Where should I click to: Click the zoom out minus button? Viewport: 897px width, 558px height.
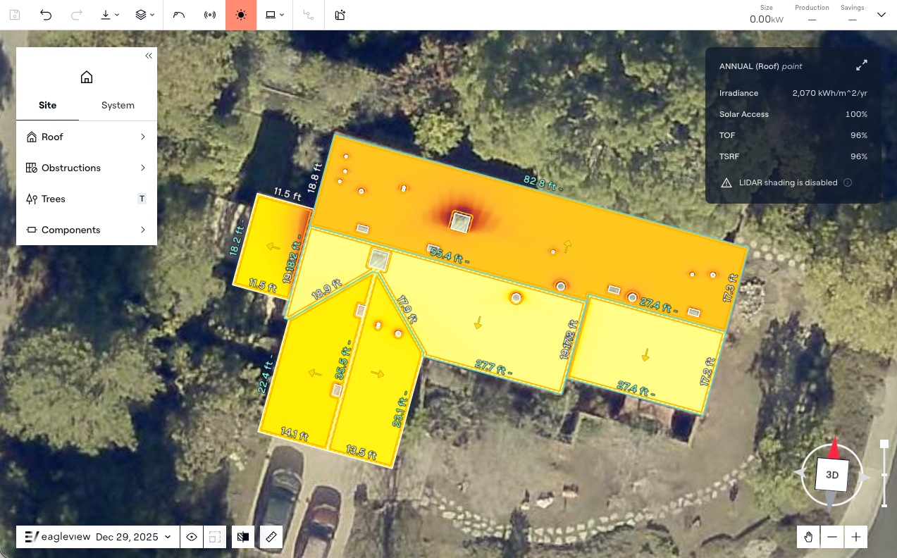(x=832, y=537)
